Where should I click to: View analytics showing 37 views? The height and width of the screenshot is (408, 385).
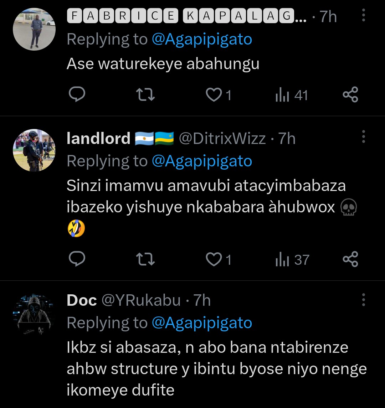point(292,260)
